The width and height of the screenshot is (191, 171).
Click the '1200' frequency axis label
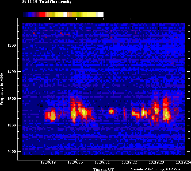[12, 45]
